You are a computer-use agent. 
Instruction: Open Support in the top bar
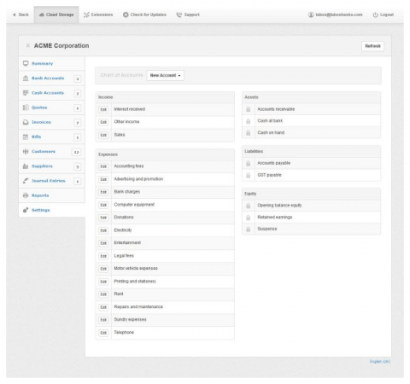pos(188,15)
